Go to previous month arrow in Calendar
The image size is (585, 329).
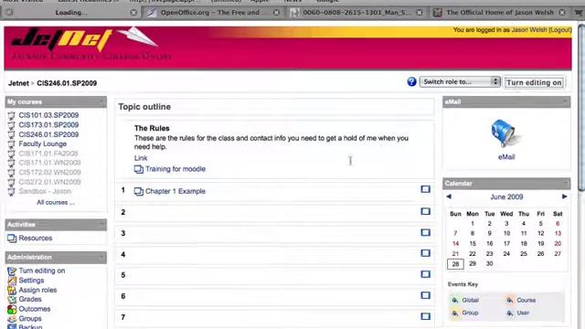449,196
